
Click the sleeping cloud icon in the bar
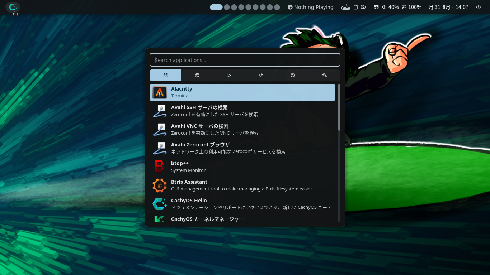[x=345, y=7]
